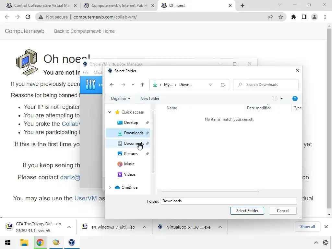Open the Chrome profile icon
Image resolution: width=332 pixels, height=249 pixels.
(314, 17)
